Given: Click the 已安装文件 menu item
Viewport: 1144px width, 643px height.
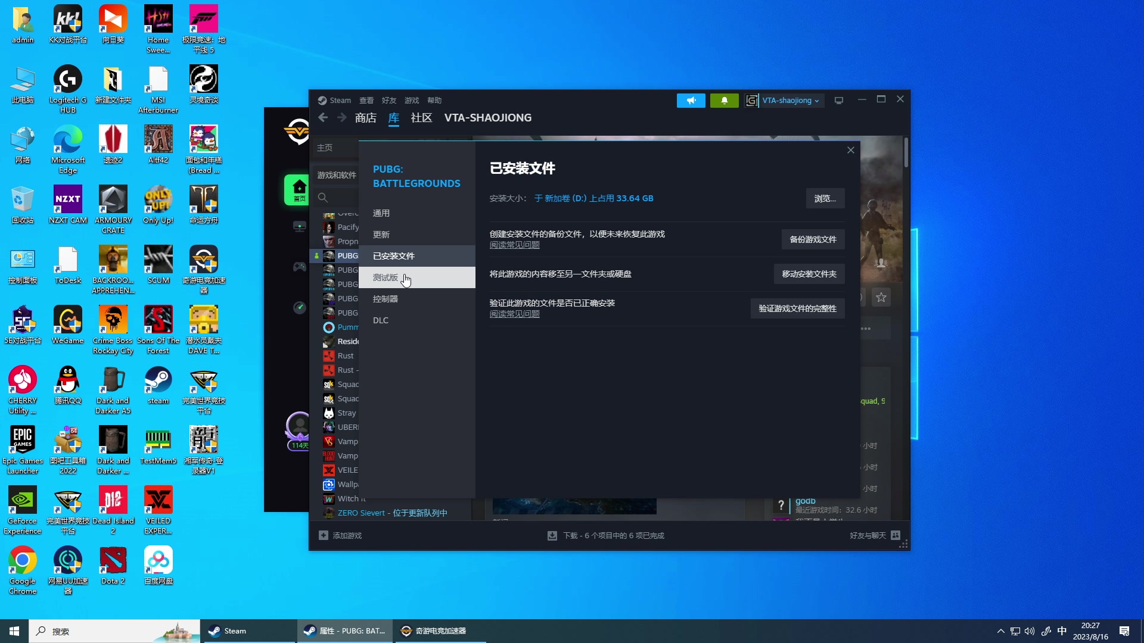Looking at the screenshot, I should point(394,255).
